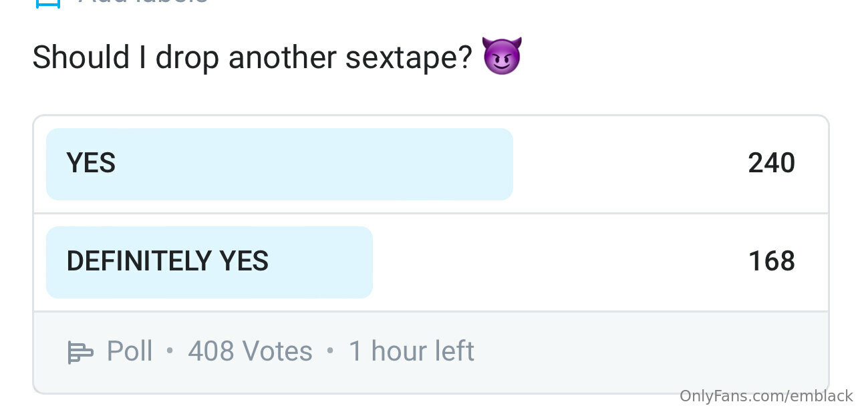The height and width of the screenshot is (414, 862).
Task: Click the YES option label text
Action: pyautogui.click(x=91, y=164)
